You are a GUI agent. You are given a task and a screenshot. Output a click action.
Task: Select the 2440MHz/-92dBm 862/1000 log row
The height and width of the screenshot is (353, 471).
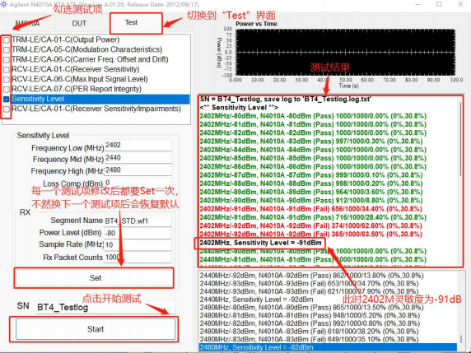point(311,276)
